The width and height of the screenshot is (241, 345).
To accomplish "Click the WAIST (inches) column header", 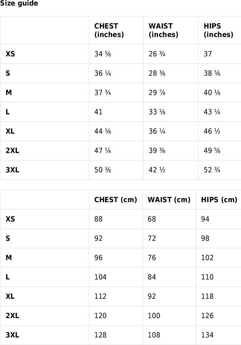I will click(x=163, y=30).
